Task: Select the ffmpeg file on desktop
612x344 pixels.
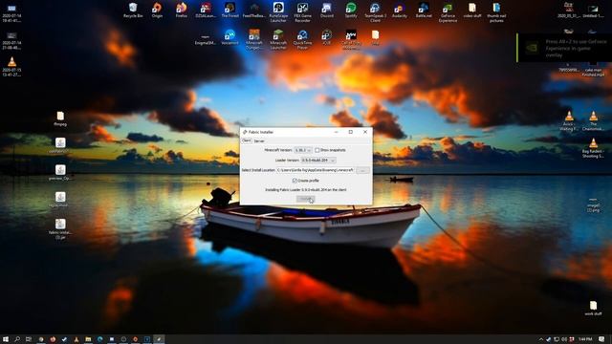Action: [60, 118]
